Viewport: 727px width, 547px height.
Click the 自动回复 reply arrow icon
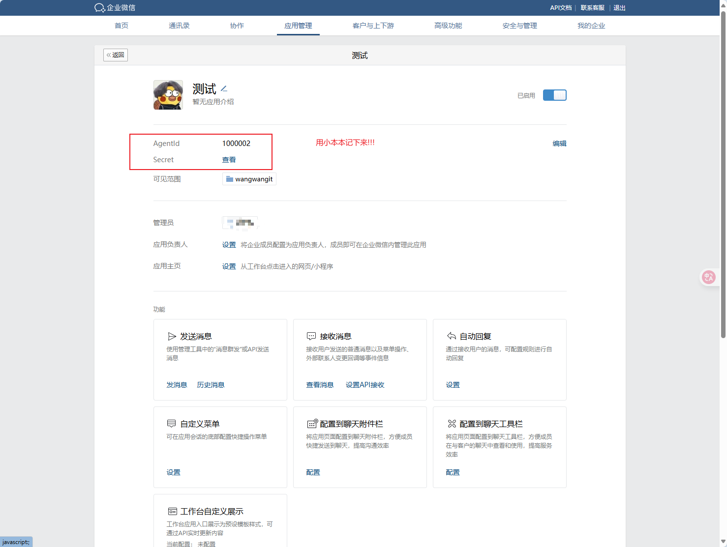[451, 336]
